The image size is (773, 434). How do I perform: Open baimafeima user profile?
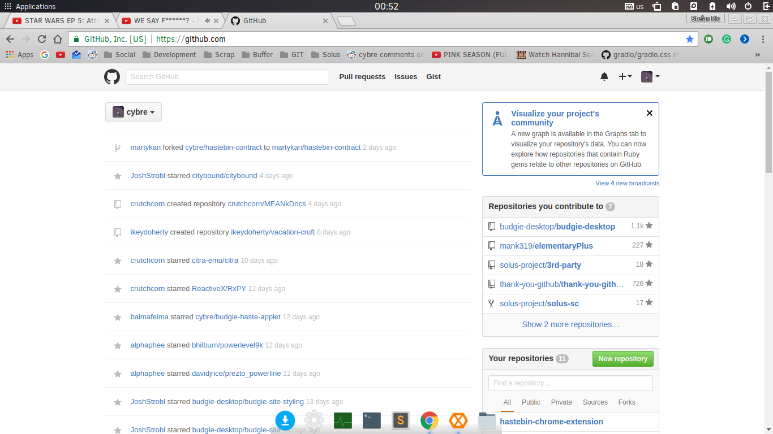point(149,317)
